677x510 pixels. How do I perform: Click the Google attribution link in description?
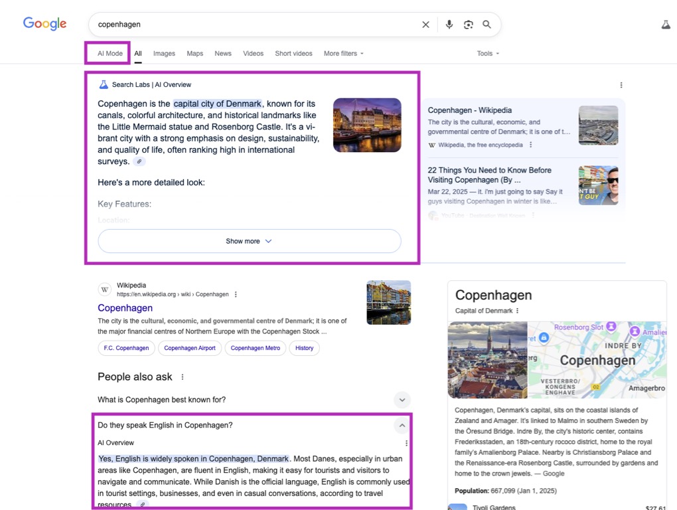coord(554,473)
